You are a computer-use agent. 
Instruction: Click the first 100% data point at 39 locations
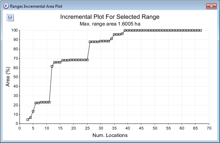click(125, 30)
